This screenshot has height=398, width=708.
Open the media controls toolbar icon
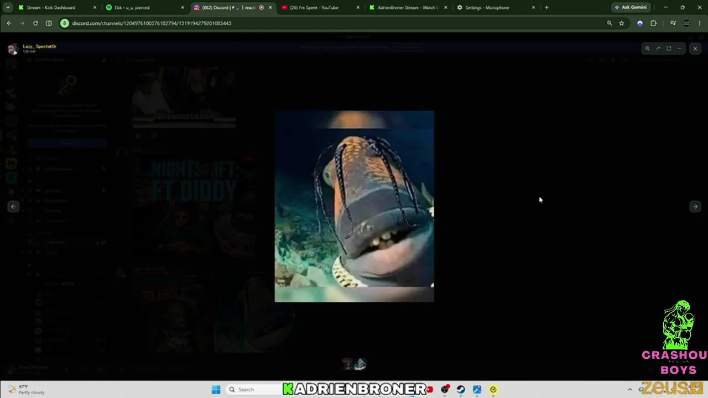pos(673,23)
